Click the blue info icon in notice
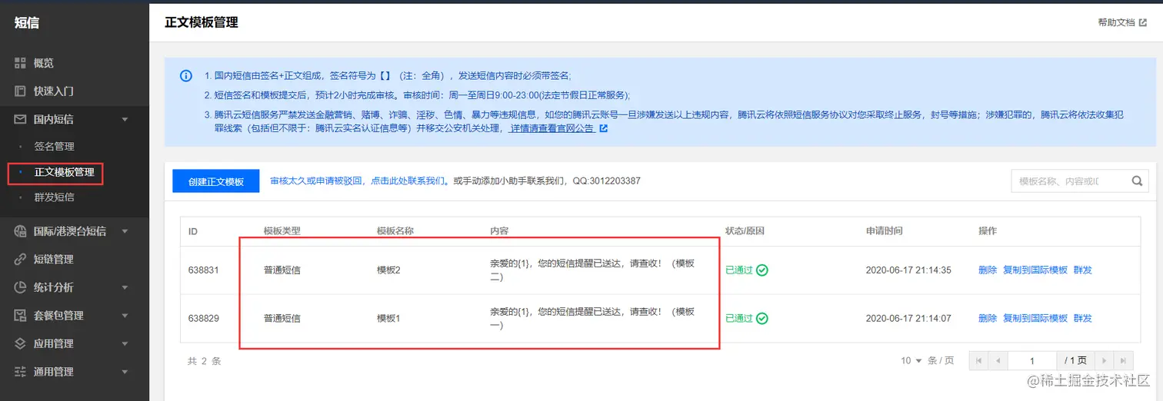The image size is (1163, 401). [x=186, y=76]
